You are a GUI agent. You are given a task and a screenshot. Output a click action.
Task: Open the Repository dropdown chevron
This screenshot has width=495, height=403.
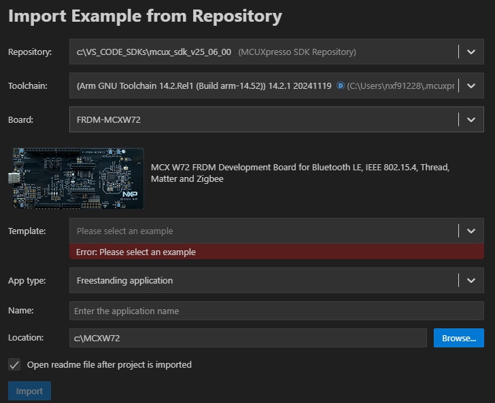pyautogui.click(x=471, y=52)
